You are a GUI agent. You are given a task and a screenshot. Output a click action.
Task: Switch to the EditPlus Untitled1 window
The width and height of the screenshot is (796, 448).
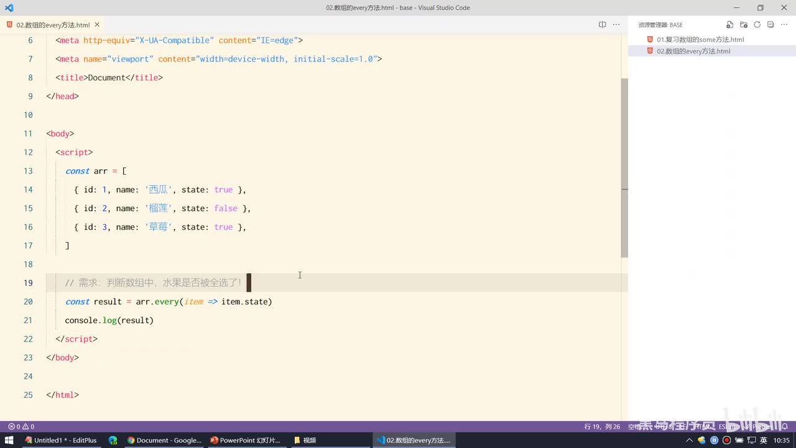click(x=60, y=440)
